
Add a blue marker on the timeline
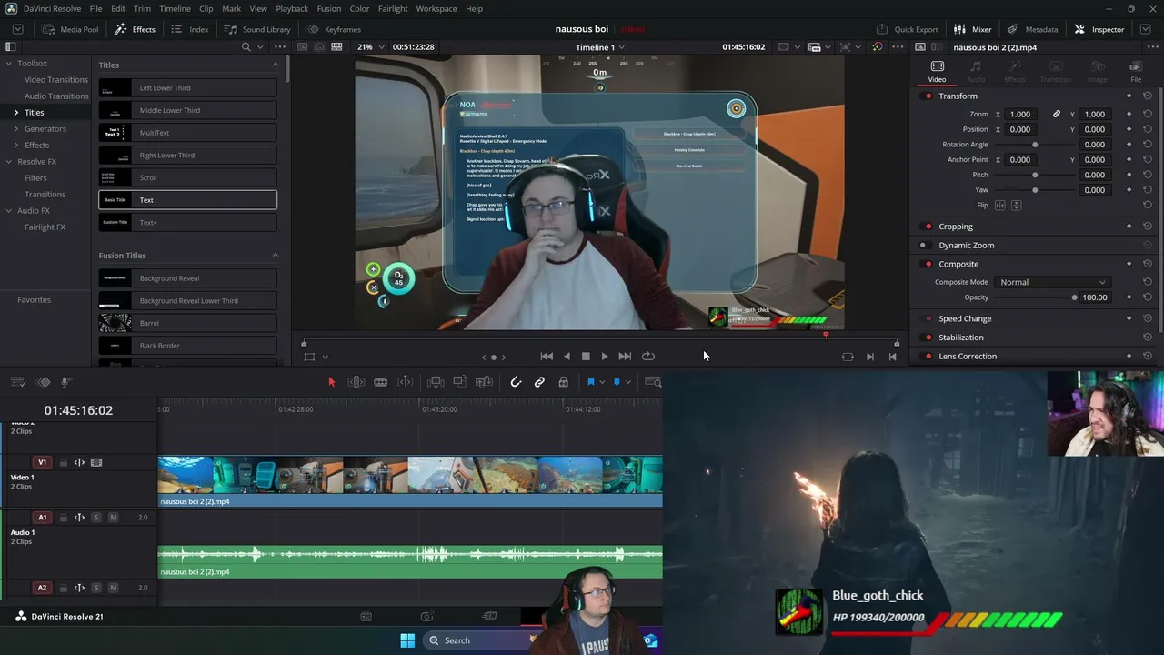(x=617, y=382)
